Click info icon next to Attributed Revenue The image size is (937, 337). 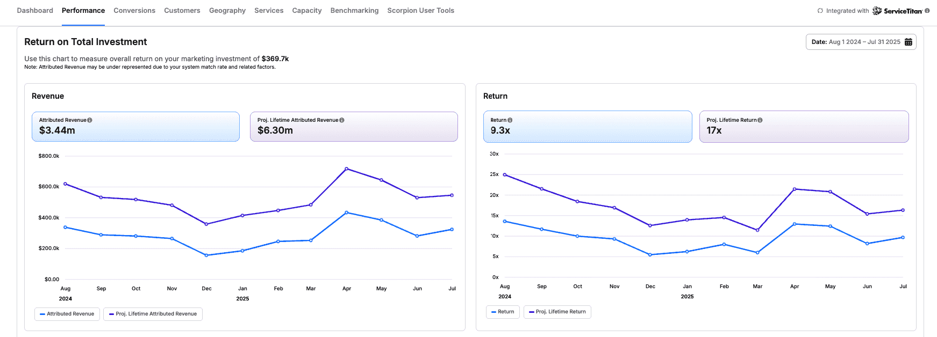(90, 120)
